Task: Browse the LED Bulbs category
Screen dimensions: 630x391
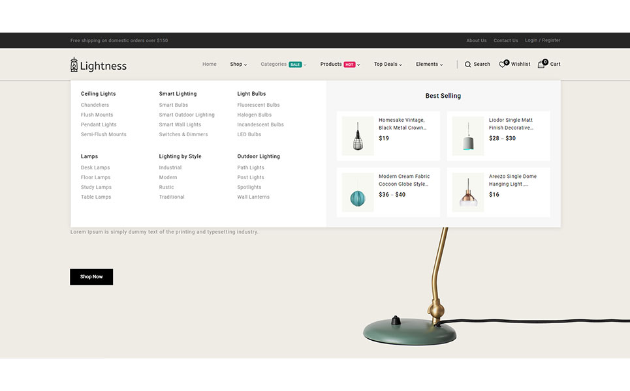Action: click(249, 134)
